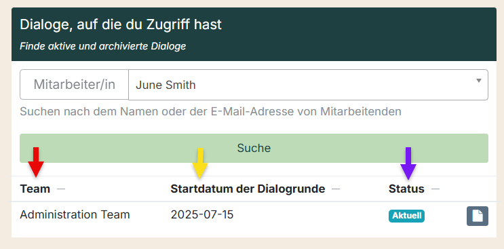504x249 pixels.
Task: Open the document icon for Administration Team
Action: coord(478,216)
